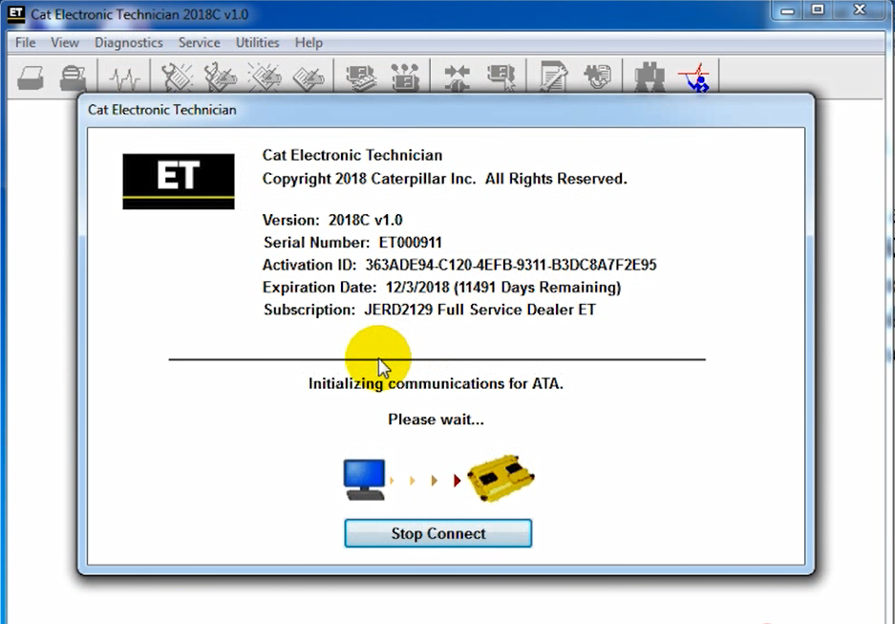Click the notepad with pencil toolbar icon
895x624 pixels.
click(x=553, y=77)
